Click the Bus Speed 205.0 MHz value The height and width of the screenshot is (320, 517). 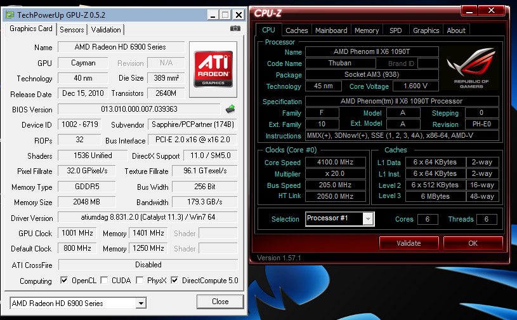coord(336,185)
